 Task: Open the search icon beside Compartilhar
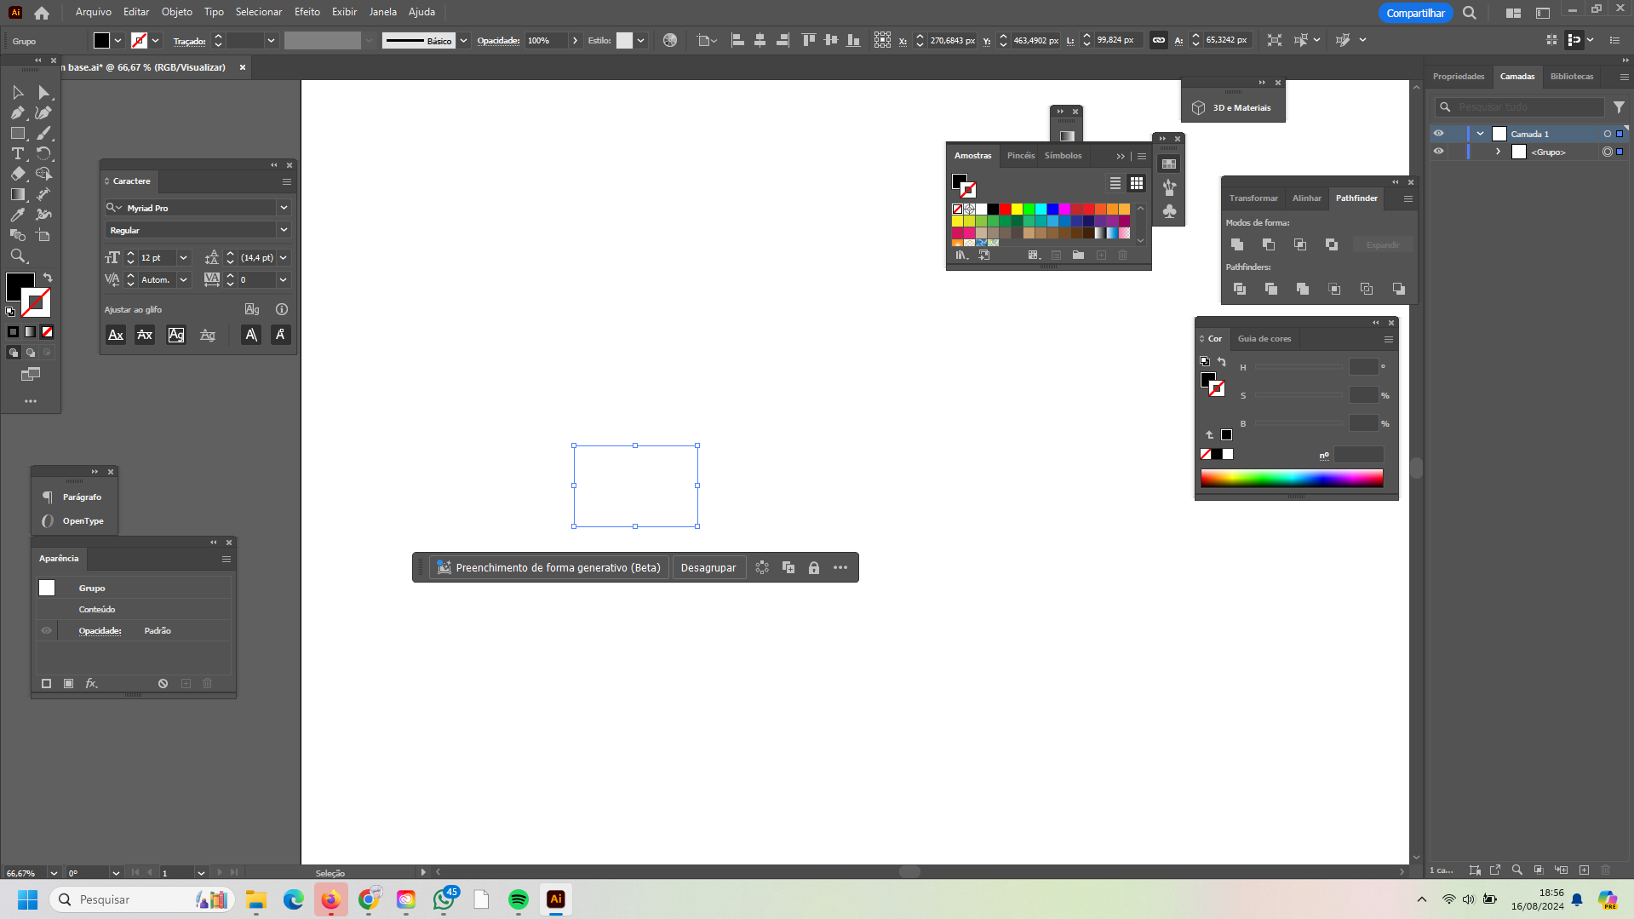pos(1470,13)
